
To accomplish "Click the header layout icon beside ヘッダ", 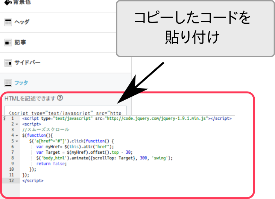I will [x=8, y=22].
